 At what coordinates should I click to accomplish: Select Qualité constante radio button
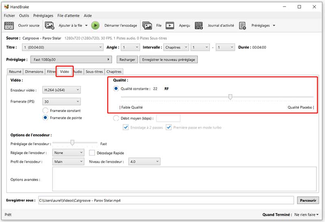[x=116, y=88]
